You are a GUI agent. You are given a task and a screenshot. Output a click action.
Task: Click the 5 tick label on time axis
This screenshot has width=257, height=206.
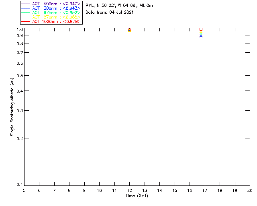coord(24,190)
